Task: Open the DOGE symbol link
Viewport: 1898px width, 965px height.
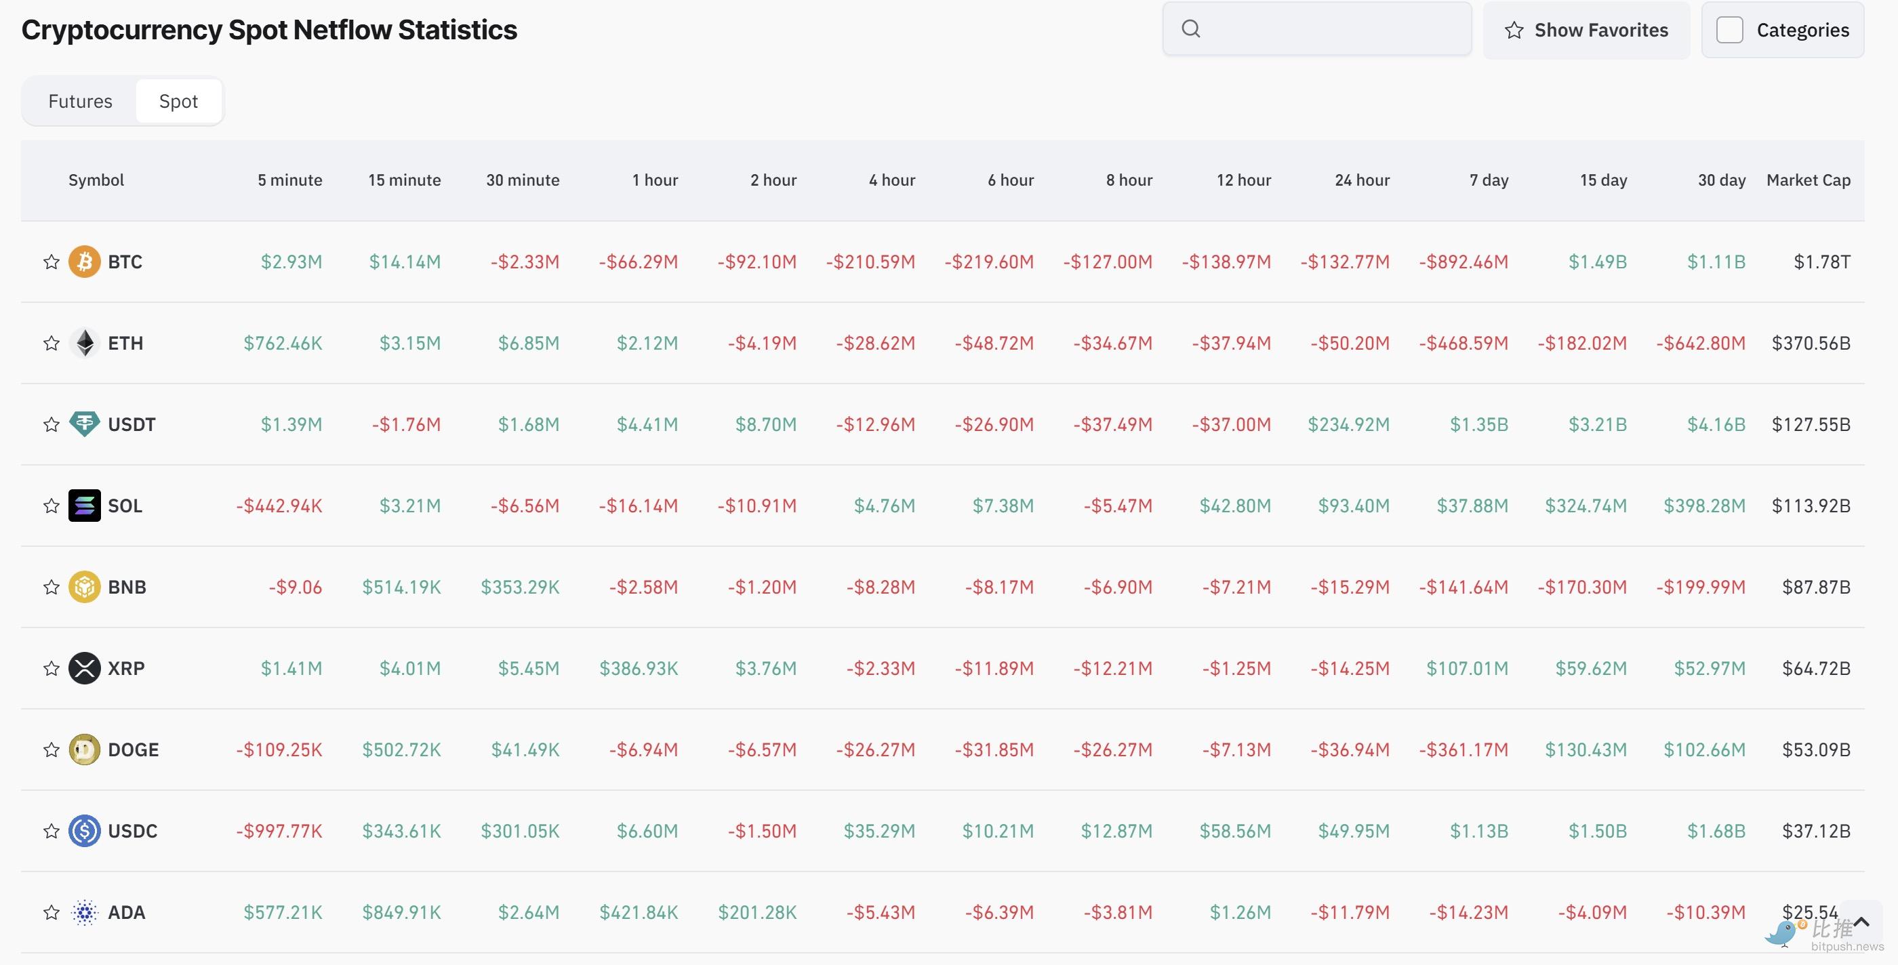Action: 134,750
